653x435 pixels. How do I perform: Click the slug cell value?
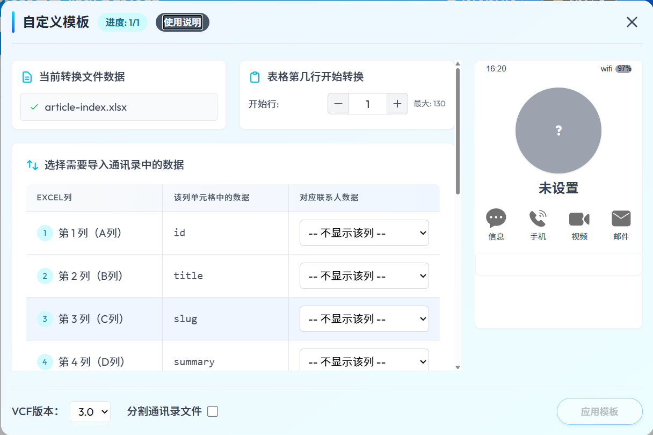186,319
